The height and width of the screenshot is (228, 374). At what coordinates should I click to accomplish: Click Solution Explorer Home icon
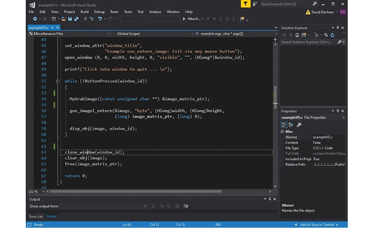click(297, 35)
